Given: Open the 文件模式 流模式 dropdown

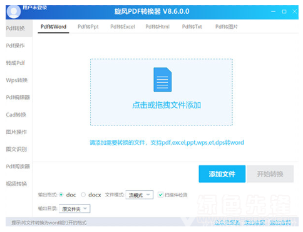Looking at the screenshot, I should pos(140,195).
